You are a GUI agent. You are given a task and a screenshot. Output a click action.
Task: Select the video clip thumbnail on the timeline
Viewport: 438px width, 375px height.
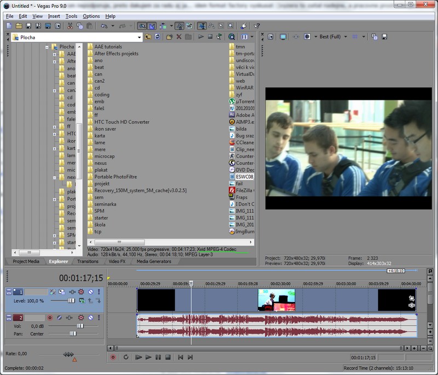pos(276,300)
